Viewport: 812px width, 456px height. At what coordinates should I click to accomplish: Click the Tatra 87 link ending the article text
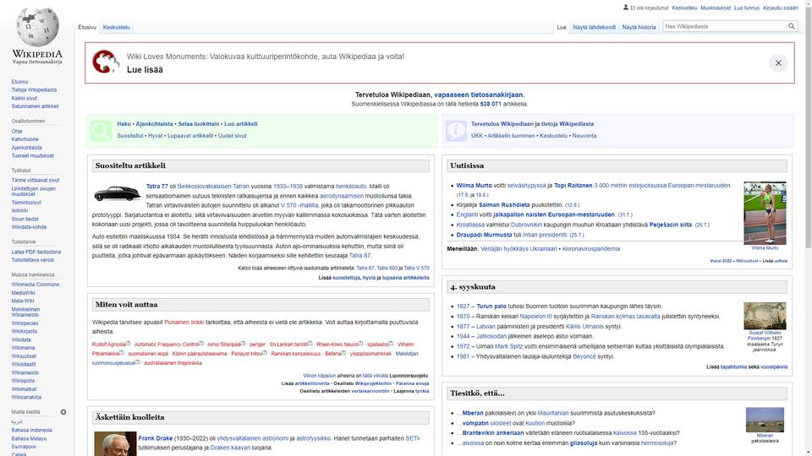click(x=359, y=255)
